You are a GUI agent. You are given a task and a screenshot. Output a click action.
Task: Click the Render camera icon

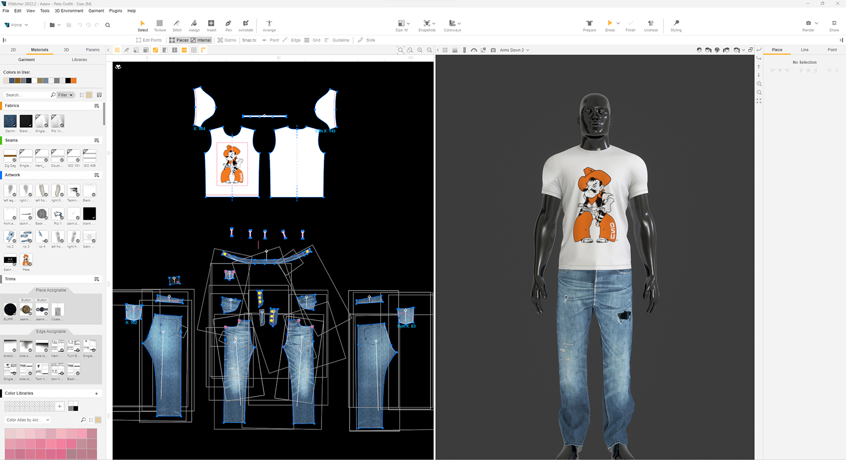tap(808, 23)
